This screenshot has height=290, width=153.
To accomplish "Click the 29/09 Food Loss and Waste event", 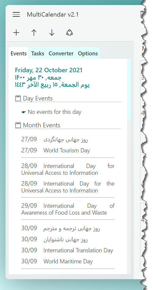I will (68, 209).
